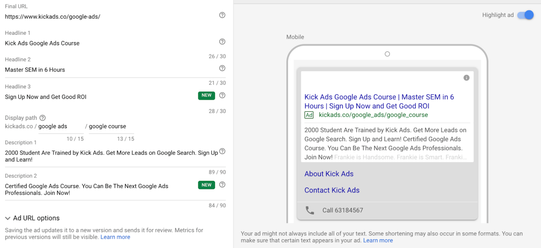Image resolution: width=541 pixels, height=248 pixels.
Task: Click the ad headline in mobile preview
Action: [379, 102]
